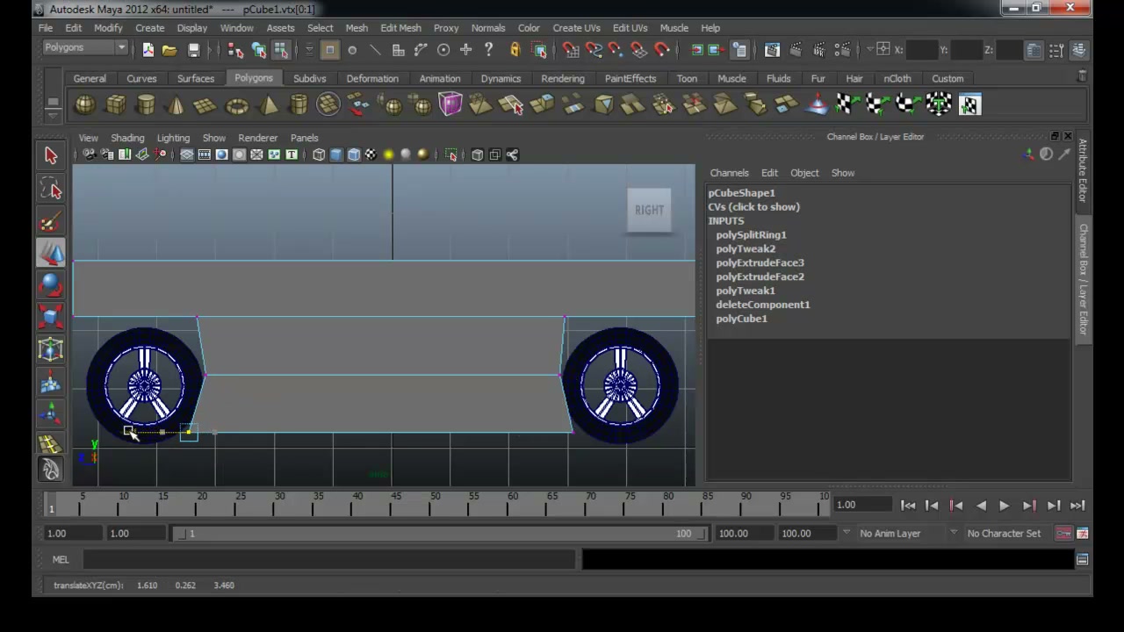Expand the No Anim Layer dropdown
Screen dimensions: 1124x632
tap(890, 533)
